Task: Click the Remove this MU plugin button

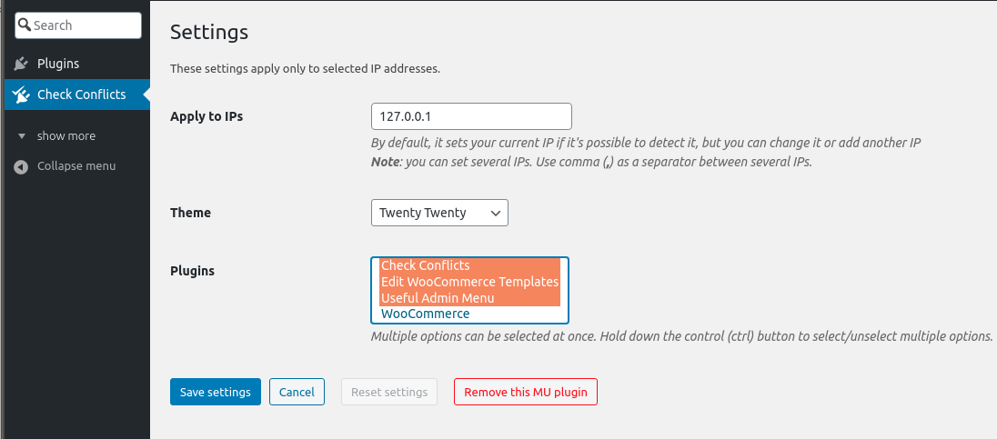Action: coord(525,392)
